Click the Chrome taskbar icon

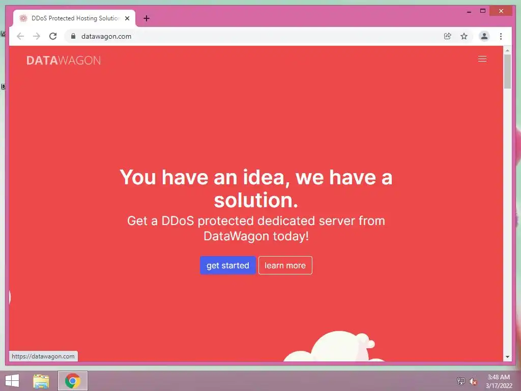pos(72,381)
